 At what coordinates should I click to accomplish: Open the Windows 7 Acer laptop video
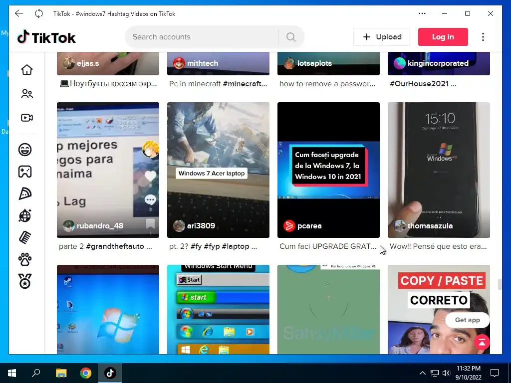(219, 170)
